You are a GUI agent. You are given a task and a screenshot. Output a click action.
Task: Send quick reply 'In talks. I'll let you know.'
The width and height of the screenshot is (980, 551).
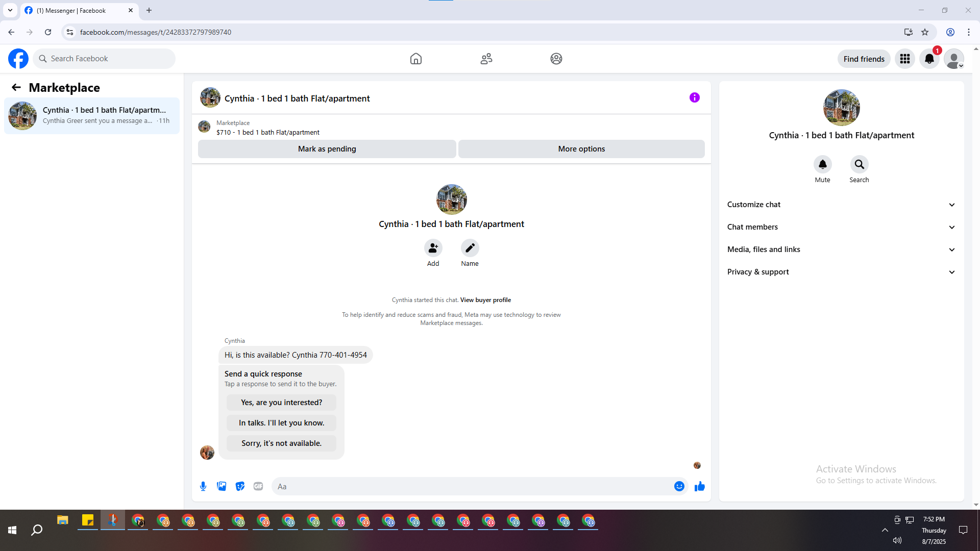pyautogui.click(x=282, y=423)
